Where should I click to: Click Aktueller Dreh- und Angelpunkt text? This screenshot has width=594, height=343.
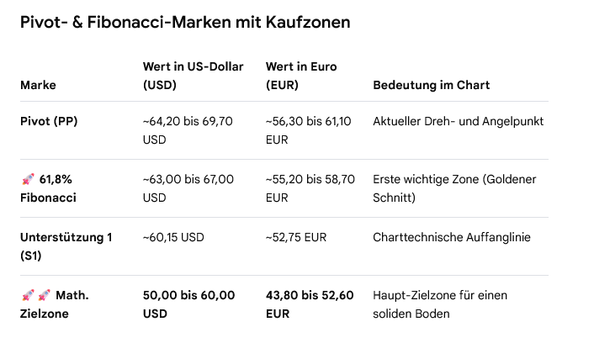[x=458, y=121]
